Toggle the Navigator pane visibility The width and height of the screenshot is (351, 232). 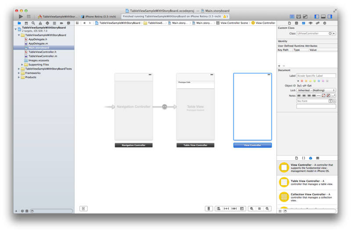click(x=316, y=17)
